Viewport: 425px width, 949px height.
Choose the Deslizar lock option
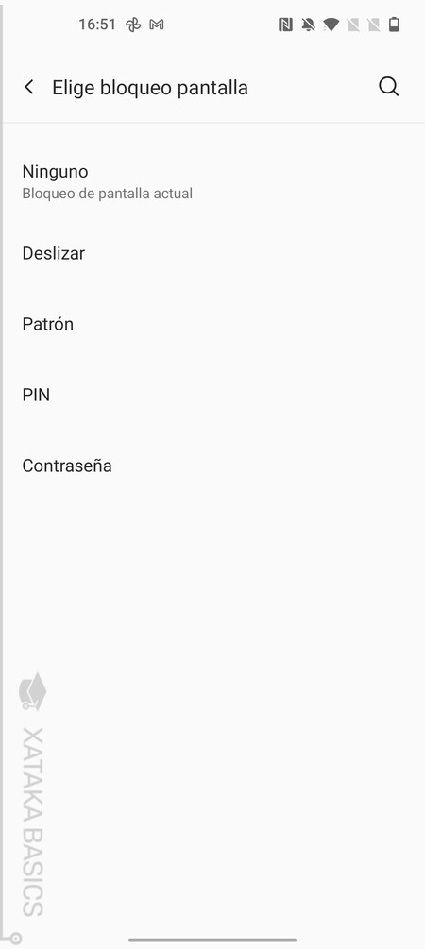click(x=212, y=253)
